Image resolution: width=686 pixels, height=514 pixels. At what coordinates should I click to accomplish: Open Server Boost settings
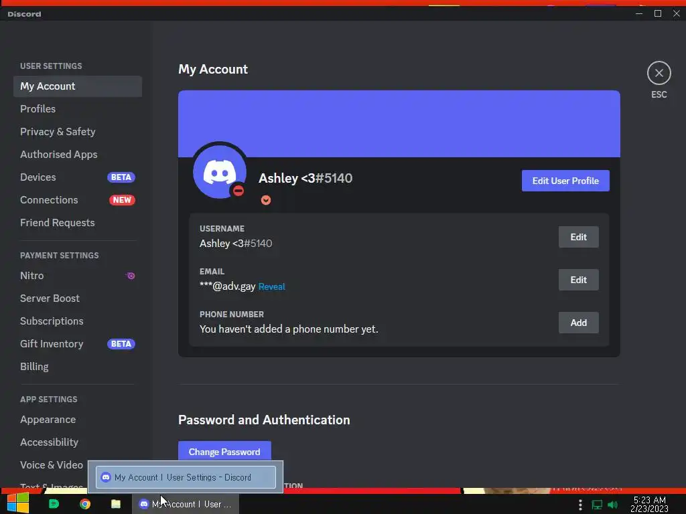coord(78,298)
